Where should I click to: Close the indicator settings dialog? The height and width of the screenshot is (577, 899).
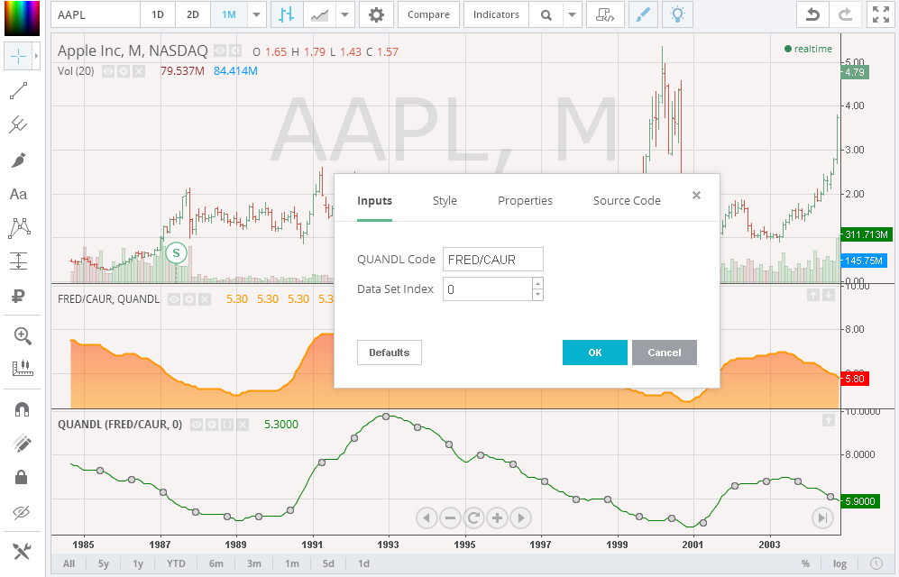click(x=696, y=196)
